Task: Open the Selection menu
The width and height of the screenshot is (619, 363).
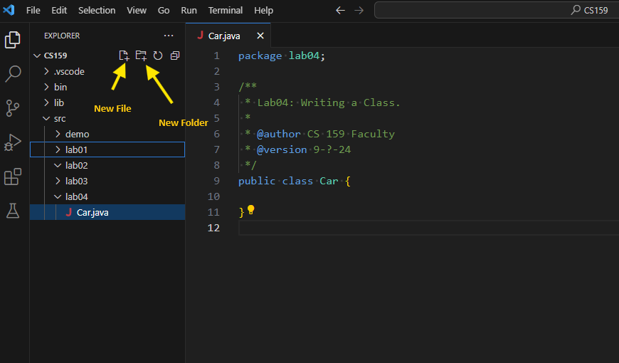Action: point(97,11)
